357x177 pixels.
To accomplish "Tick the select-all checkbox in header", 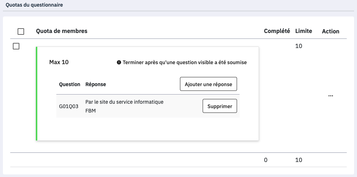I will pyautogui.click(x=21, y=32).
